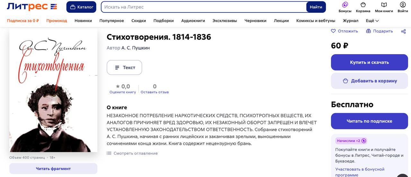The width and height of the screenshot is (411, 177).
Task: Click the Подарить gift icon
Action: click(369, 31)
